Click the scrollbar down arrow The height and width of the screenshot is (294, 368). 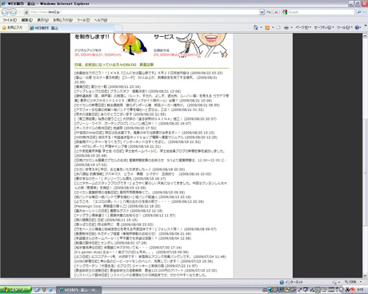point(365,276)
